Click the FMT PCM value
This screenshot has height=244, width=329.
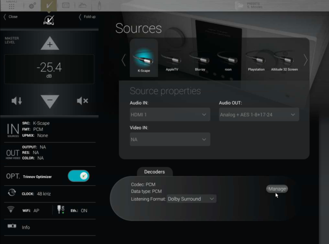point(38,129)
